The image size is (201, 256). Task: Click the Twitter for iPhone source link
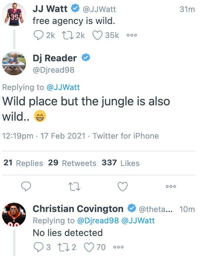(x=125, y=136)
